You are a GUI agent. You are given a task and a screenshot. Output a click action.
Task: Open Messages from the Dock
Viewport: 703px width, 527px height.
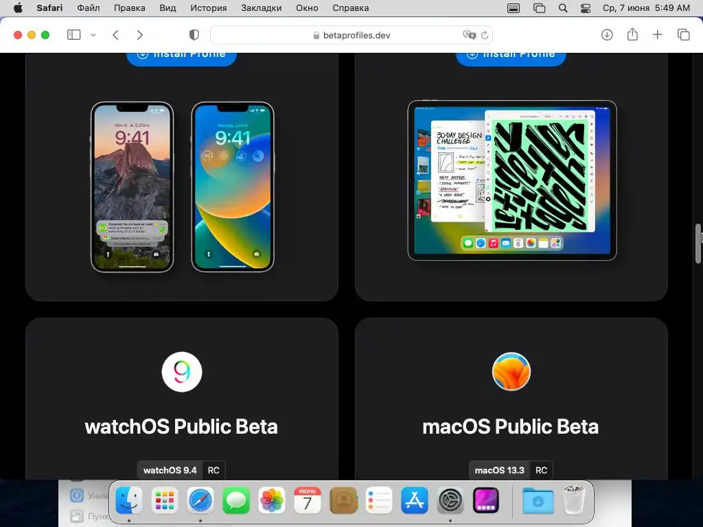236,500
